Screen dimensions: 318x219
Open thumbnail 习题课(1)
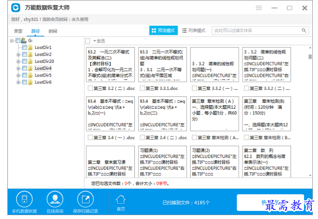162,162
